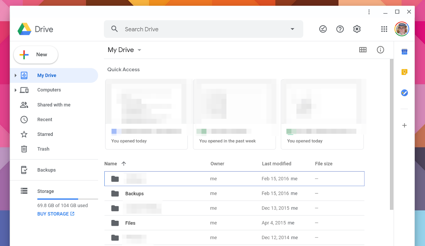Image resolution: width=425 pixels, height=246 pixels.
Task: Toggle the details info panel
Action: (380, 50)
